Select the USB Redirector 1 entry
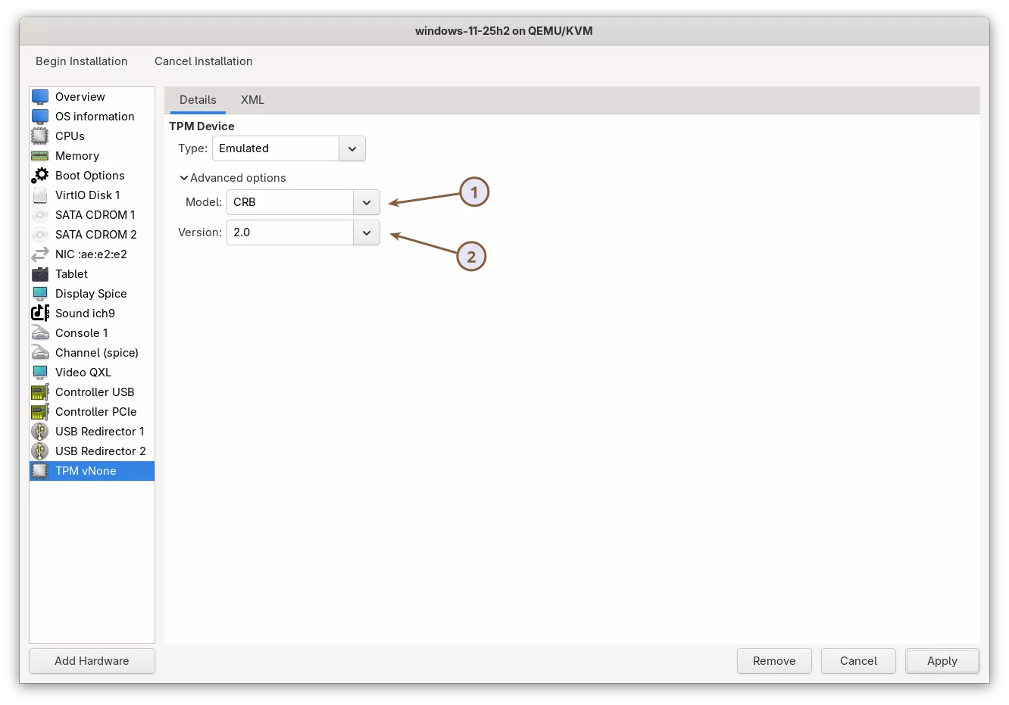 (92, 432)
